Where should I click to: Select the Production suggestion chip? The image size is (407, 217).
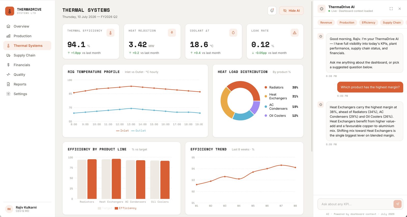347,23
